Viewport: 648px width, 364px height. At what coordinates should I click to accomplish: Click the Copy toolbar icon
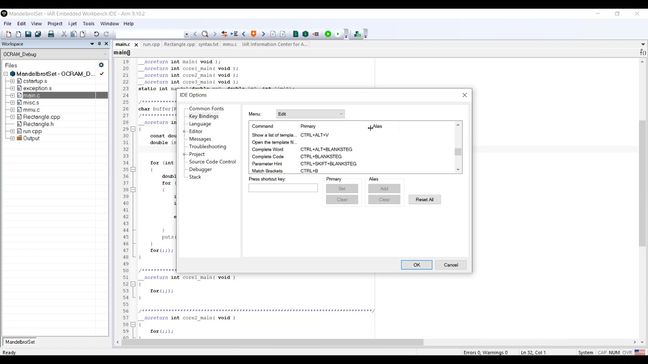(73, 34)
